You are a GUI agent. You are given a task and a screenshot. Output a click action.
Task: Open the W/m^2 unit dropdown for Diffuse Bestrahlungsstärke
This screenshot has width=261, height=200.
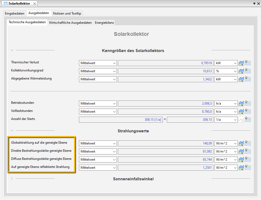point(226,160)
